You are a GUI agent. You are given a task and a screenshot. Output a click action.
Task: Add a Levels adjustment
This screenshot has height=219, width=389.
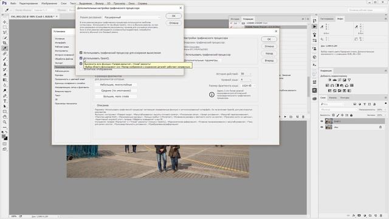[x=335, y=80]
